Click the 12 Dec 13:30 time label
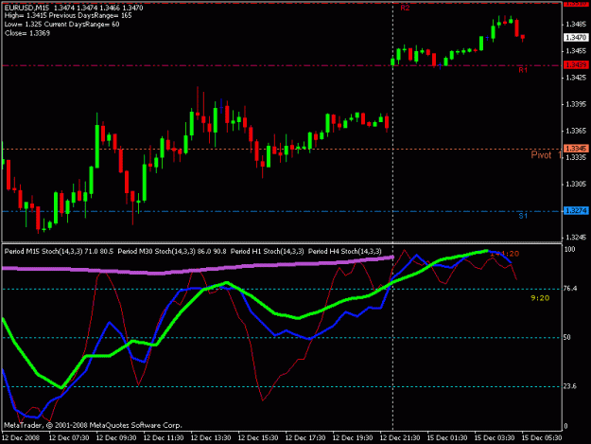 pos(211,438)
